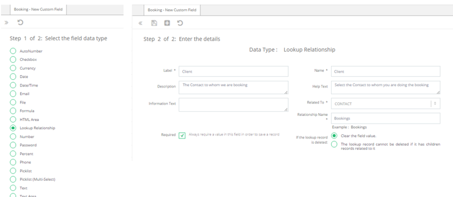Pick the File data type
Viewport: 453px width, 197px height.
(x=13, y=102)
